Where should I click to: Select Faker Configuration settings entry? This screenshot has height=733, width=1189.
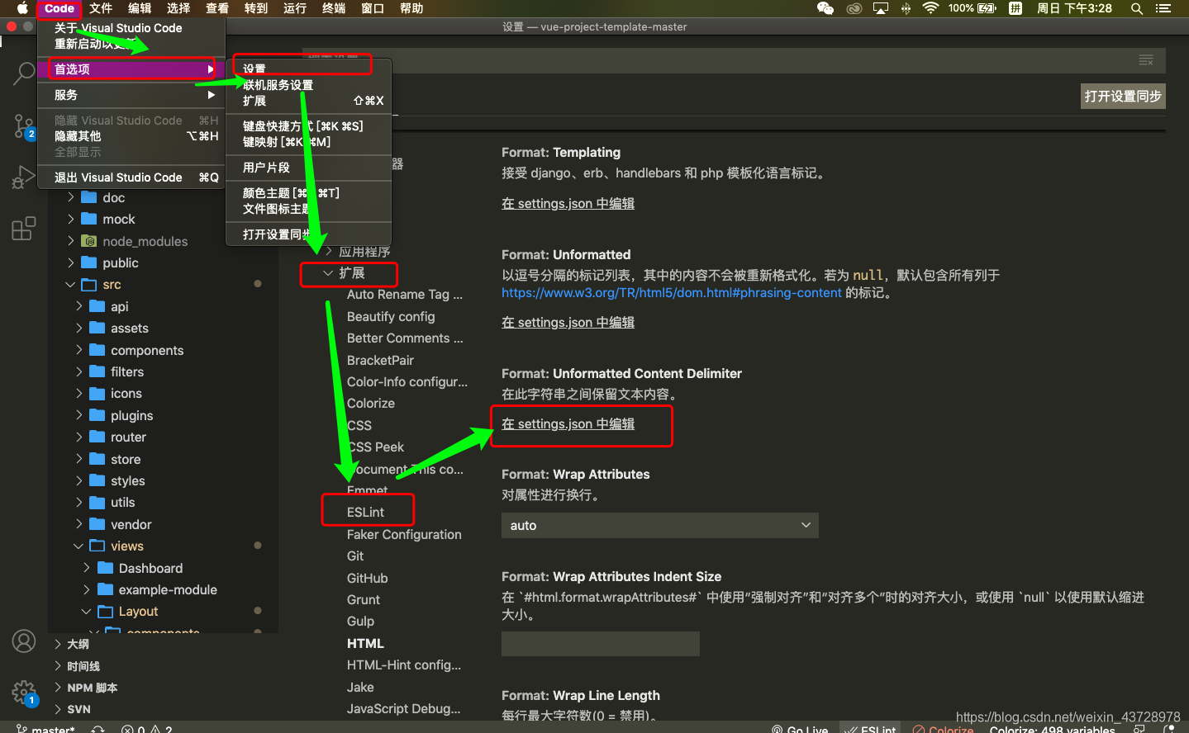[x=404, y=535]
